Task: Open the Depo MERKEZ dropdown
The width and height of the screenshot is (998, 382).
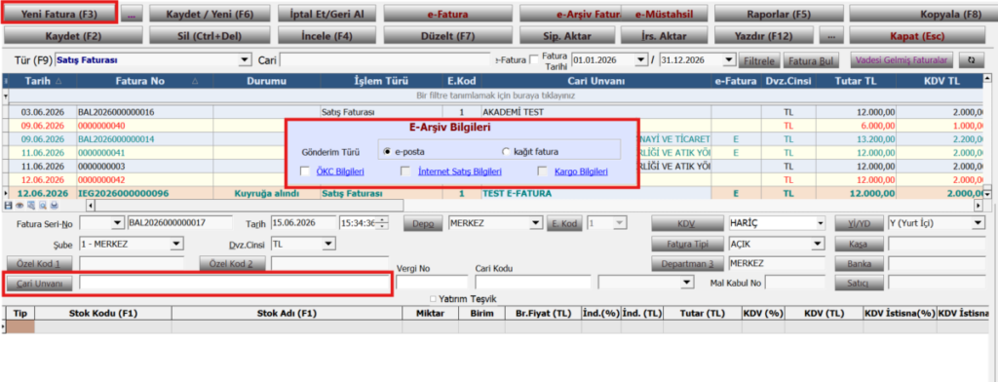Action: point(536,223)
